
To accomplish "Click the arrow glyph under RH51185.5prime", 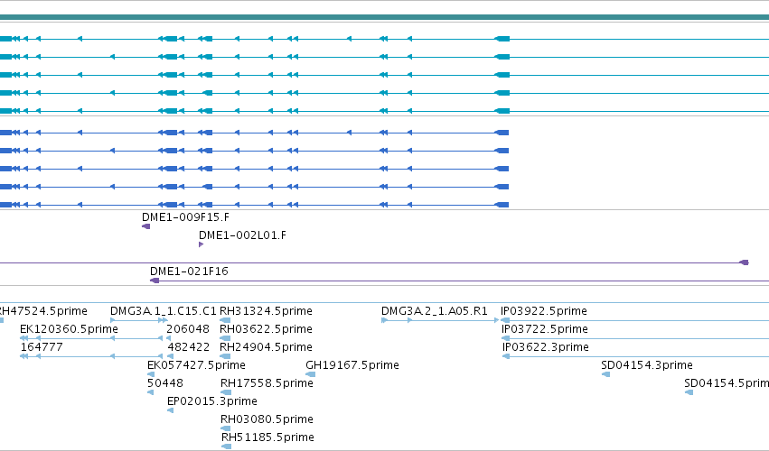I will [226, 446].
